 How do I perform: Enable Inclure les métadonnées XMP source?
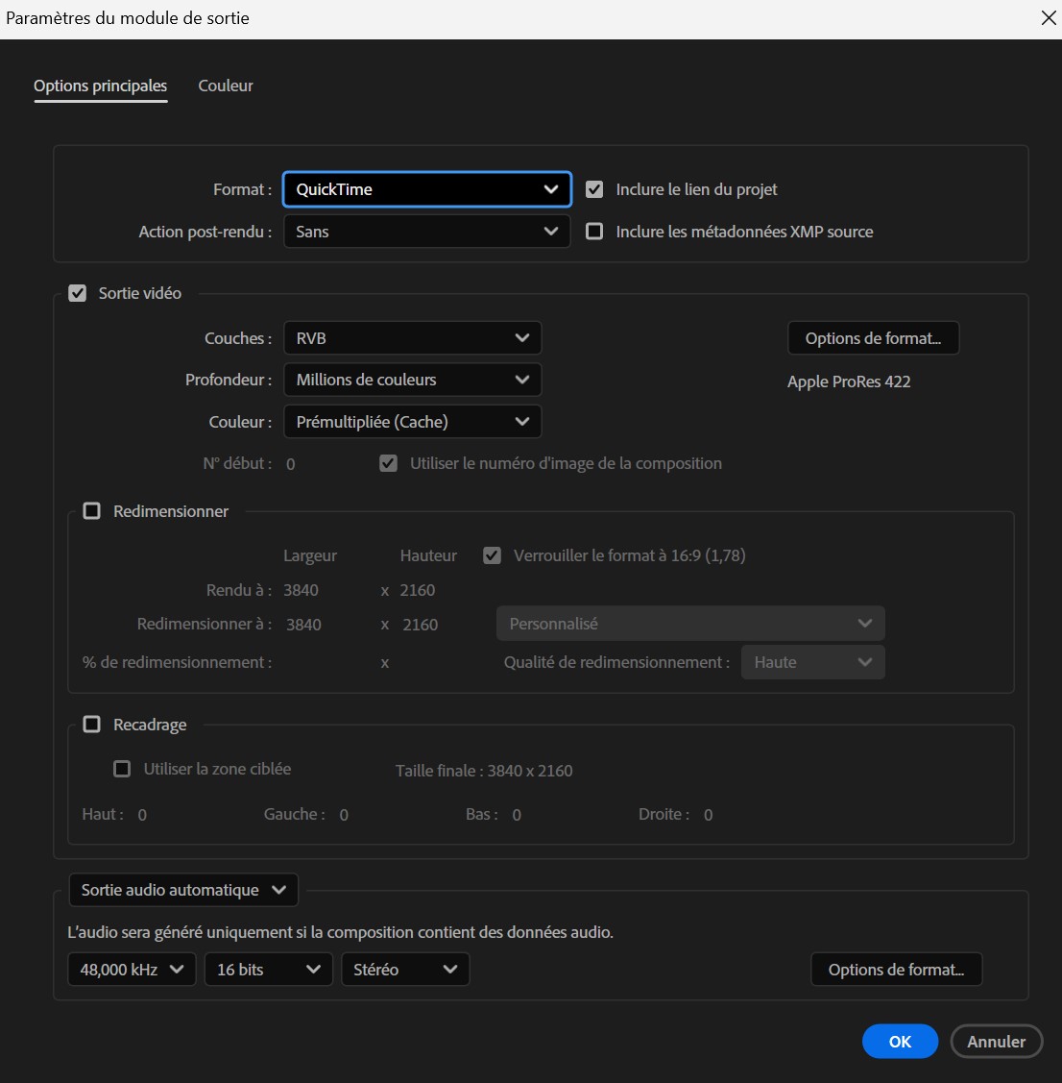595,232
